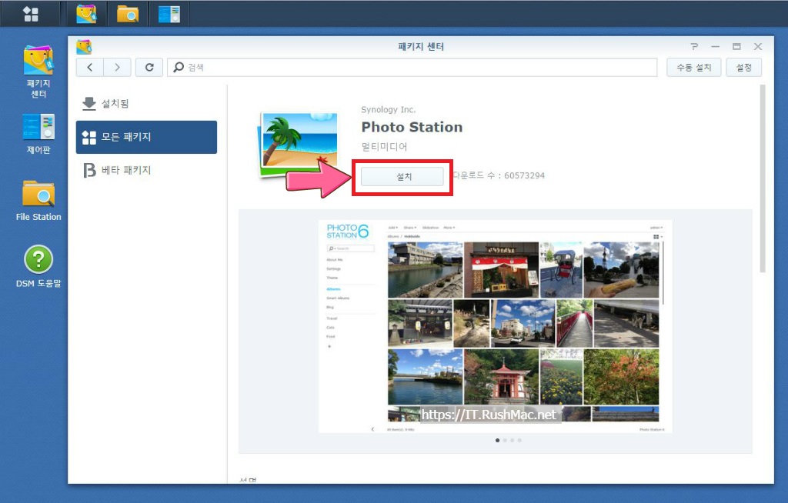
Task: Switch to File Station in the taskbar
Action: (128, 14)
